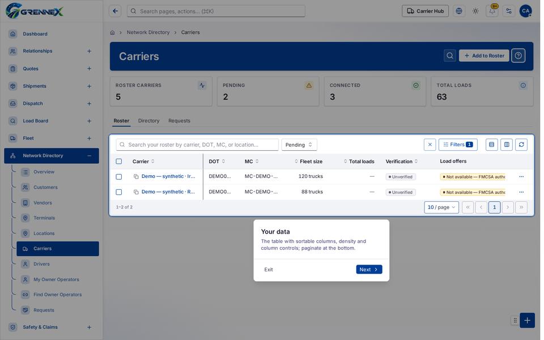Screen dimensions: 544x340
Task: Open the 10 / page dropdown
Action: pyautogui.click(x=441, y=207)
